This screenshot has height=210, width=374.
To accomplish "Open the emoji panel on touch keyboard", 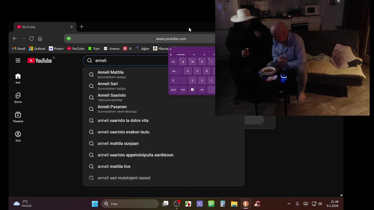I will [x=171, y=55].
